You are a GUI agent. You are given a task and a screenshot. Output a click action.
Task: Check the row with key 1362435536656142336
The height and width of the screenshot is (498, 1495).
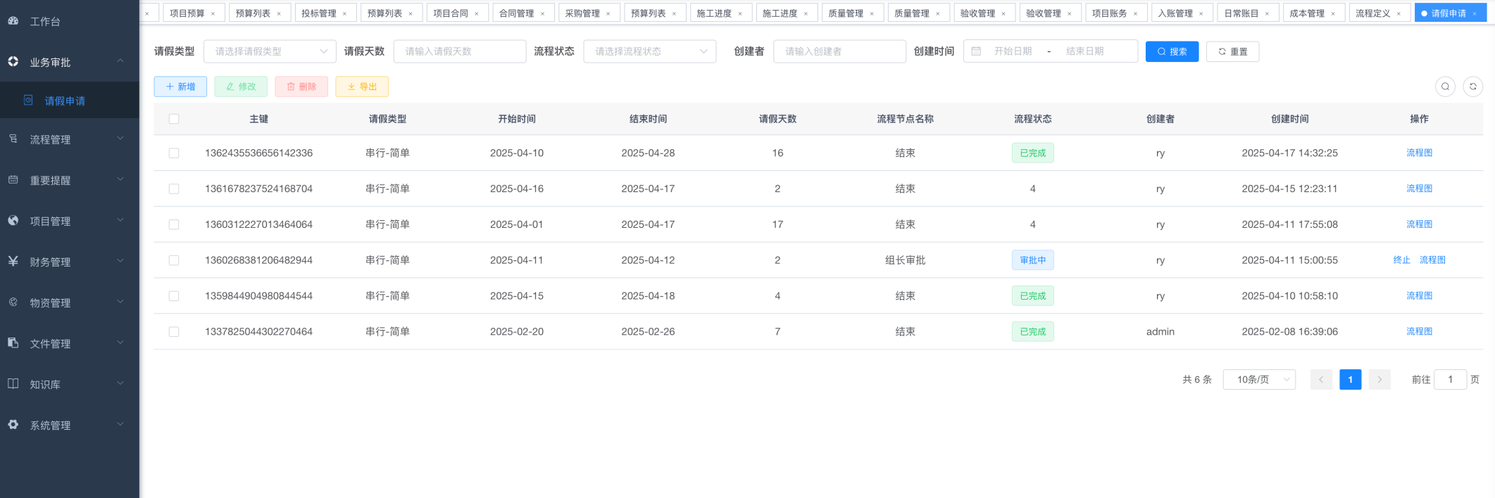174,153
